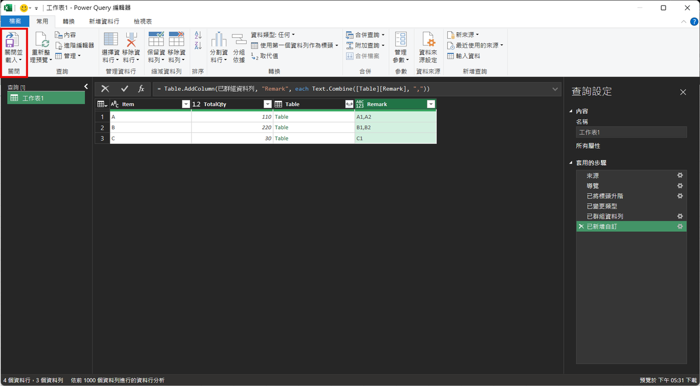Open settings gear for the 導覽 step
The width and height of the screenshot is (700, 386).
pos(680,186)
